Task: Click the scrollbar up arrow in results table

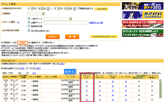Action: coord(160,80)
